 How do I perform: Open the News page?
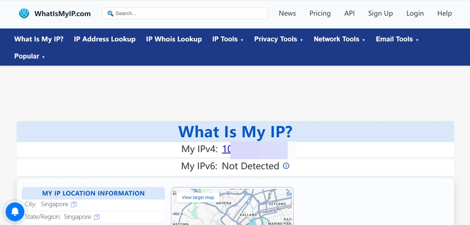(287, 14)
